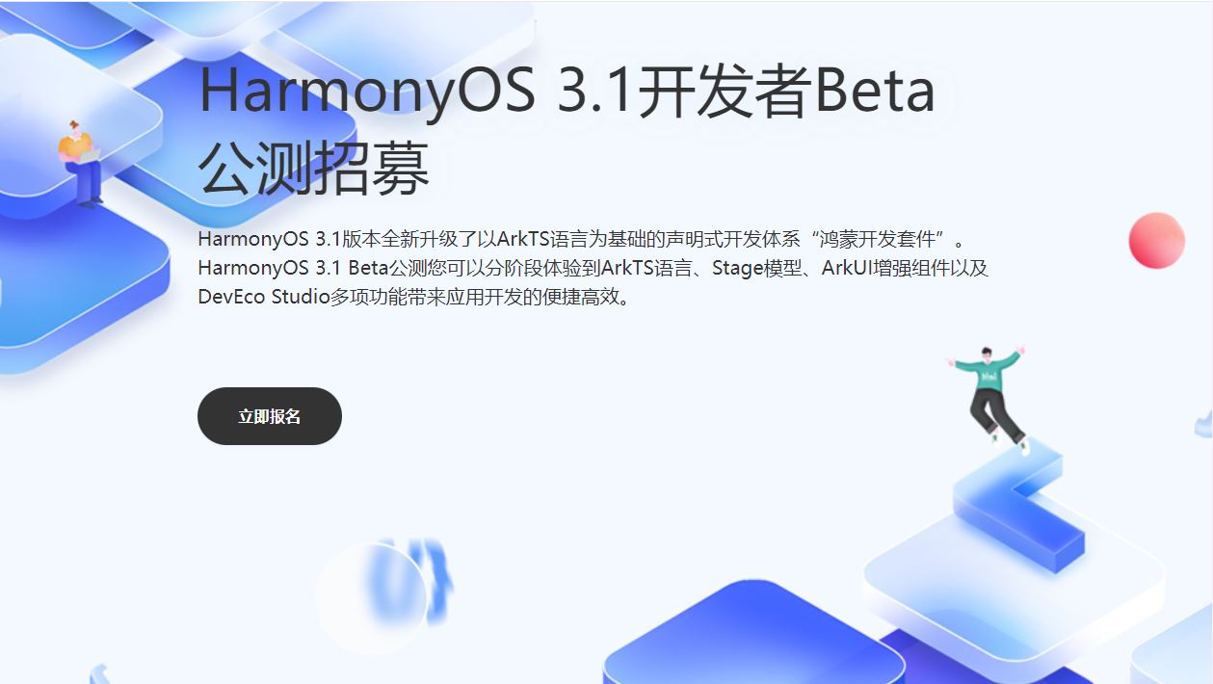The height and width of the screenshot is (684, 1213).
Task: Click the paragraph line mentioning 鸿蒙开发套件
Action: click(581, 239)
